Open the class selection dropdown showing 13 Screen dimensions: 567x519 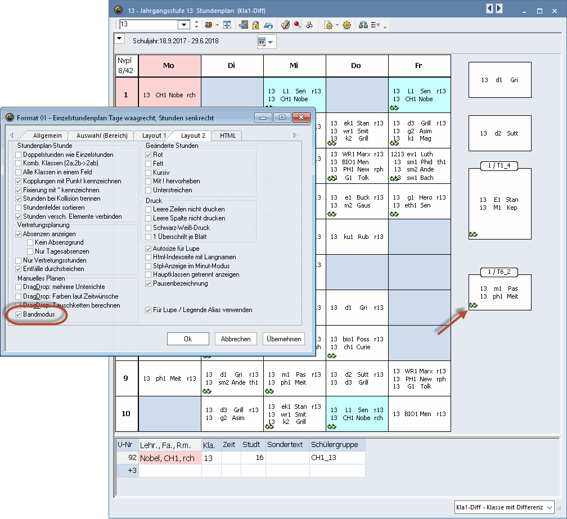(x=184, y=25)
